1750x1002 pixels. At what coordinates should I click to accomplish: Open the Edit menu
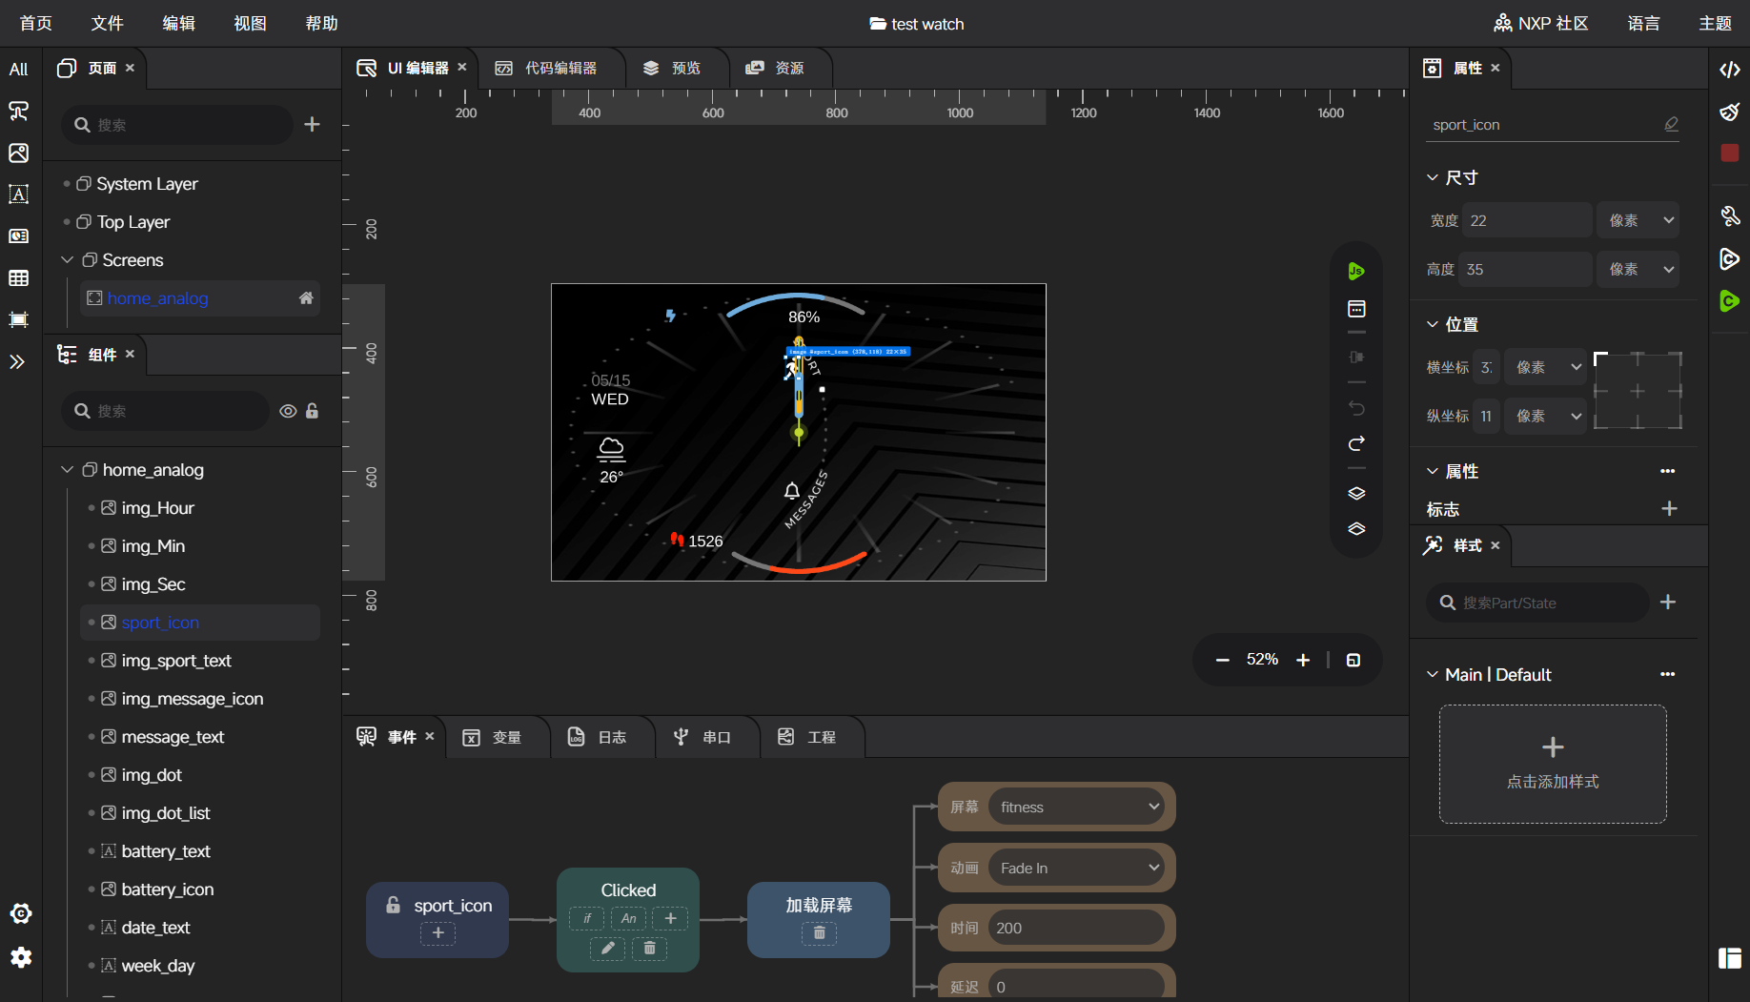click(x=178, y=23)
